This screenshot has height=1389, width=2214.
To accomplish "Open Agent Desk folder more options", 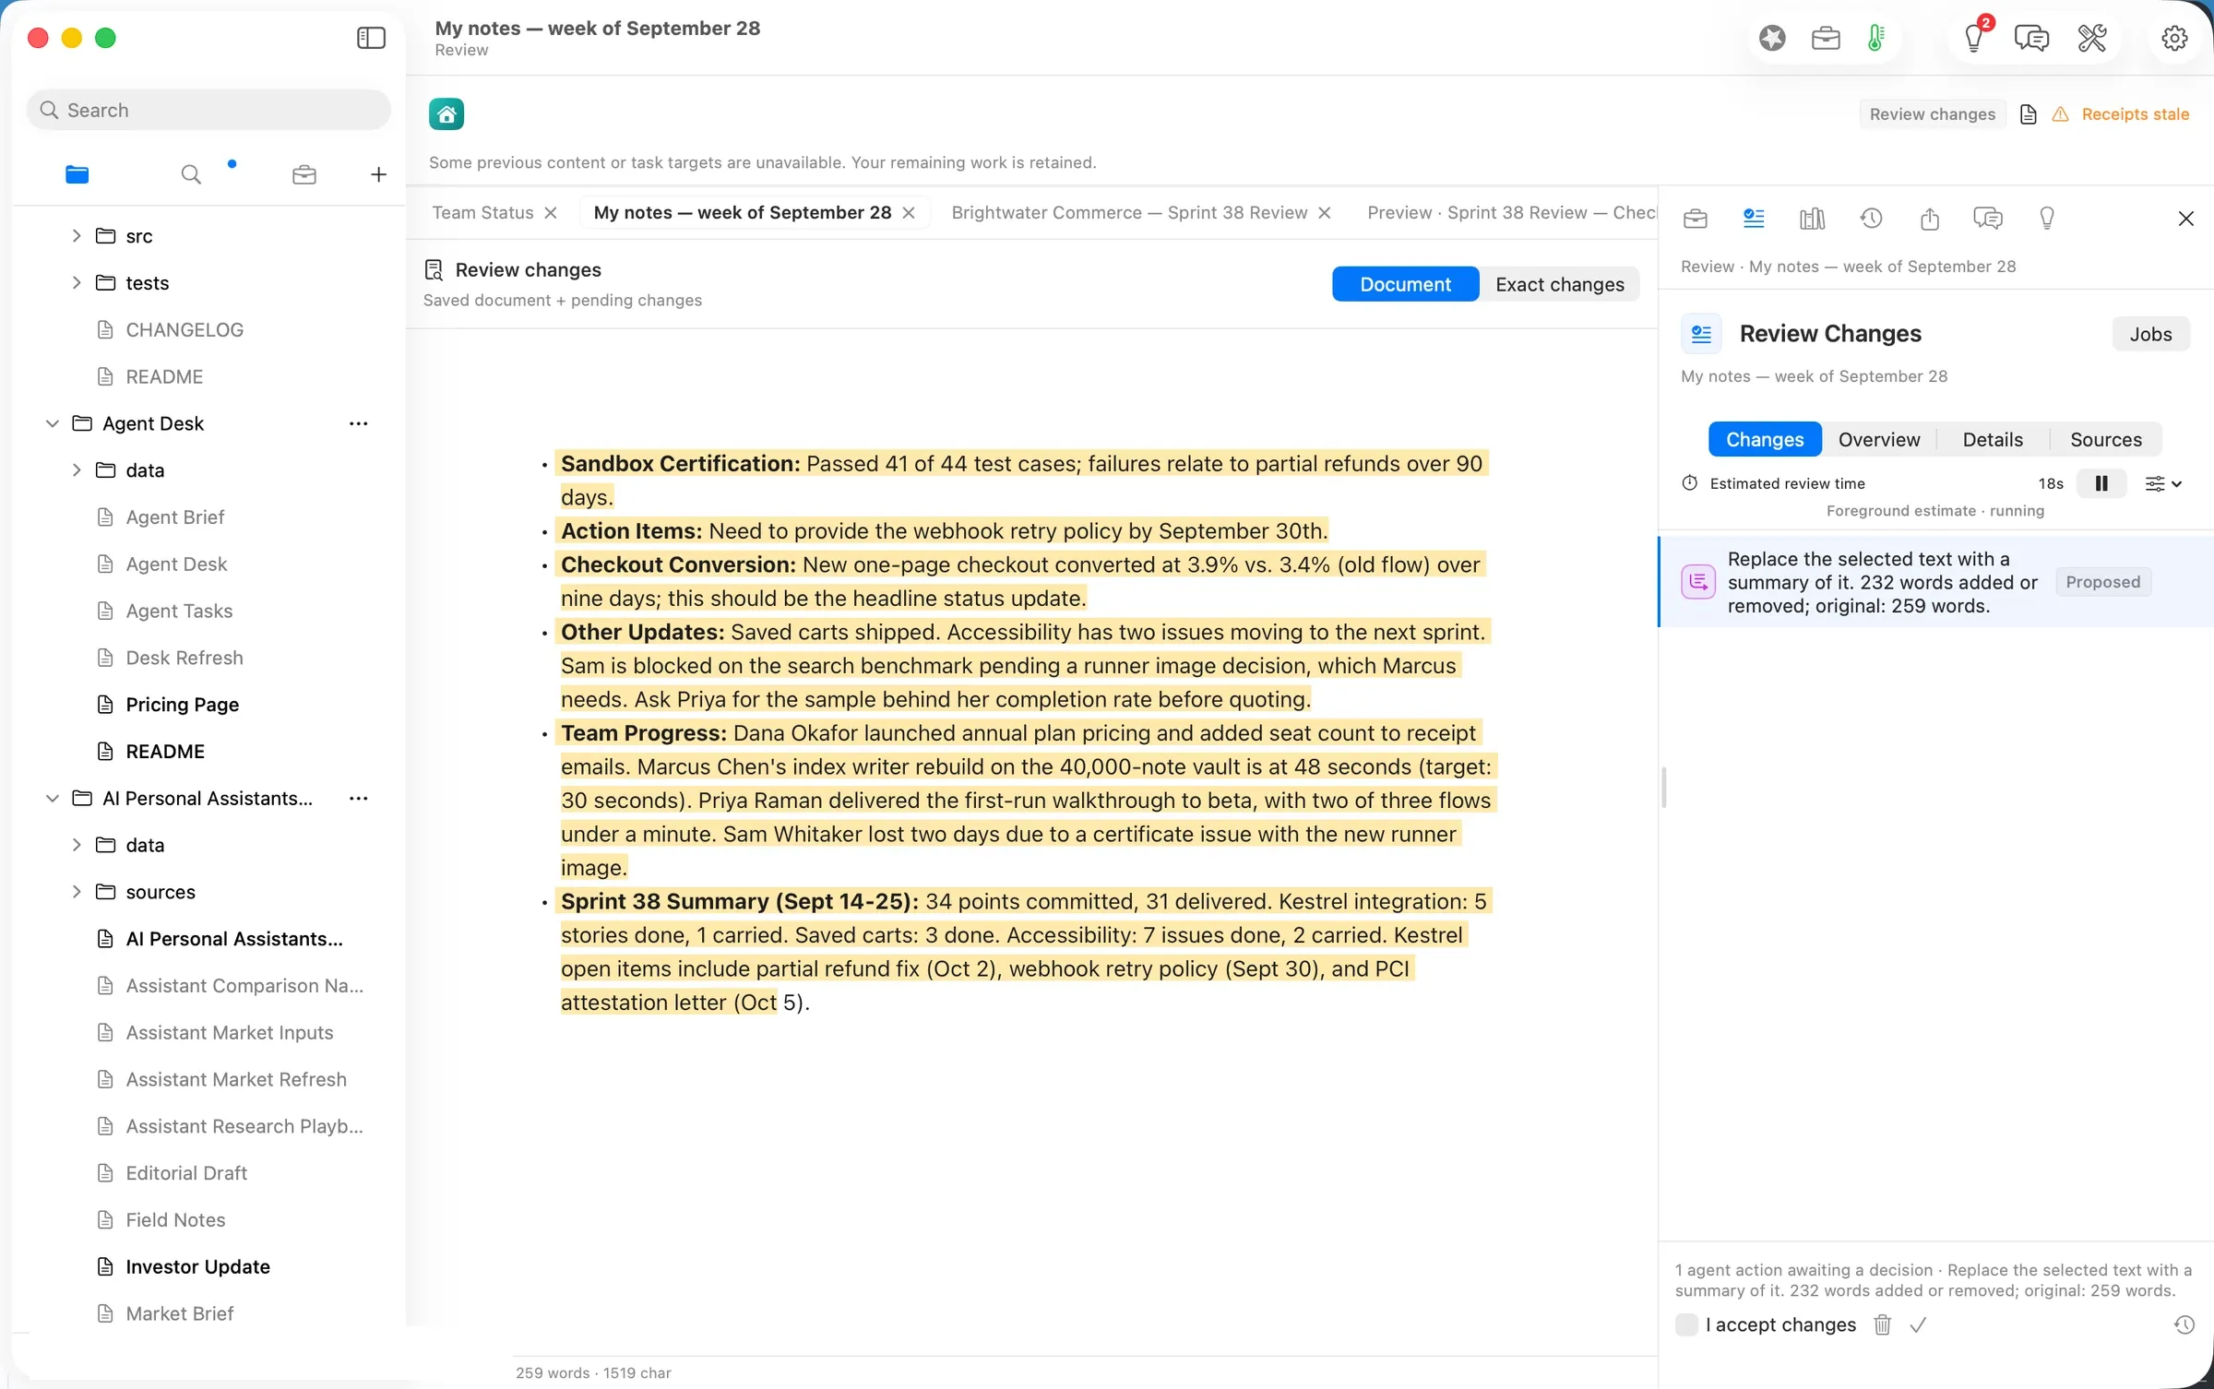I will click(358, 423).
